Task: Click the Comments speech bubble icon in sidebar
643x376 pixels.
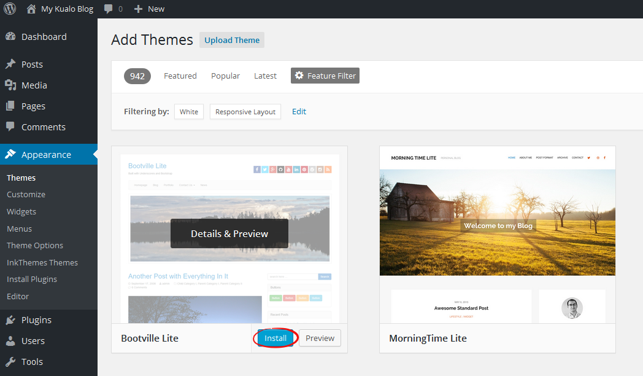Action: (10, 127)
